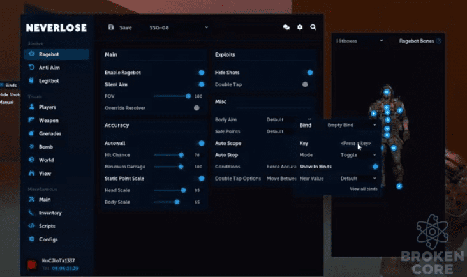This screenshot has width=467, height=277.
Task: Open New Value Default dropdown
Action: (x=359, y=179)
